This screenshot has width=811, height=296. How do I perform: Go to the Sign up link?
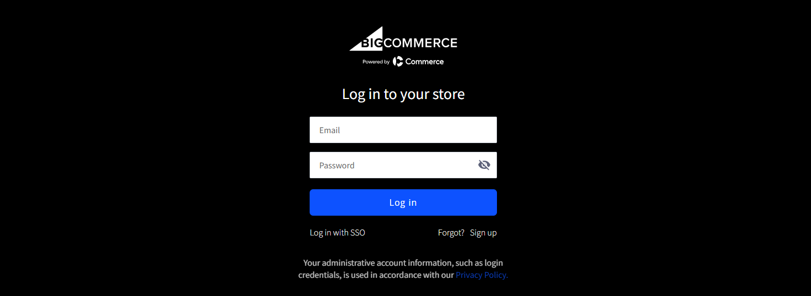click(x=483, y=233)
